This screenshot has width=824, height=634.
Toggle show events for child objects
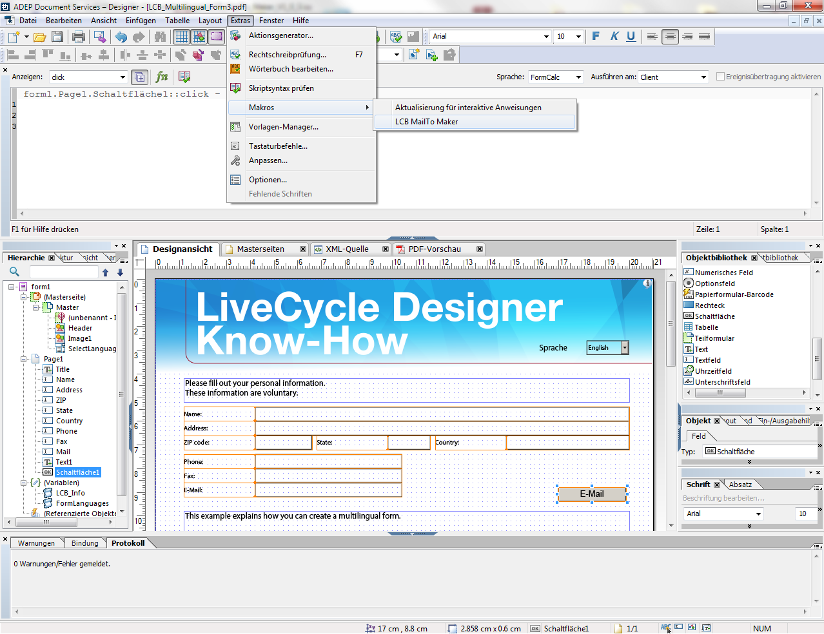pos(139,77)
